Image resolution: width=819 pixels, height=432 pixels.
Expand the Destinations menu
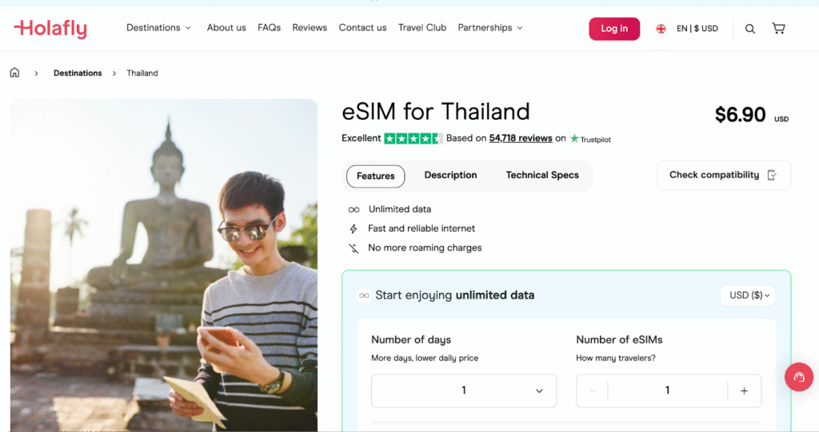158,28
